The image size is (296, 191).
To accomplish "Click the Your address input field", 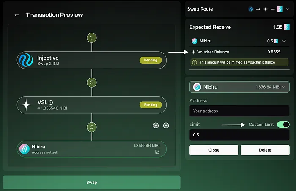I will (x=239, y=111).
